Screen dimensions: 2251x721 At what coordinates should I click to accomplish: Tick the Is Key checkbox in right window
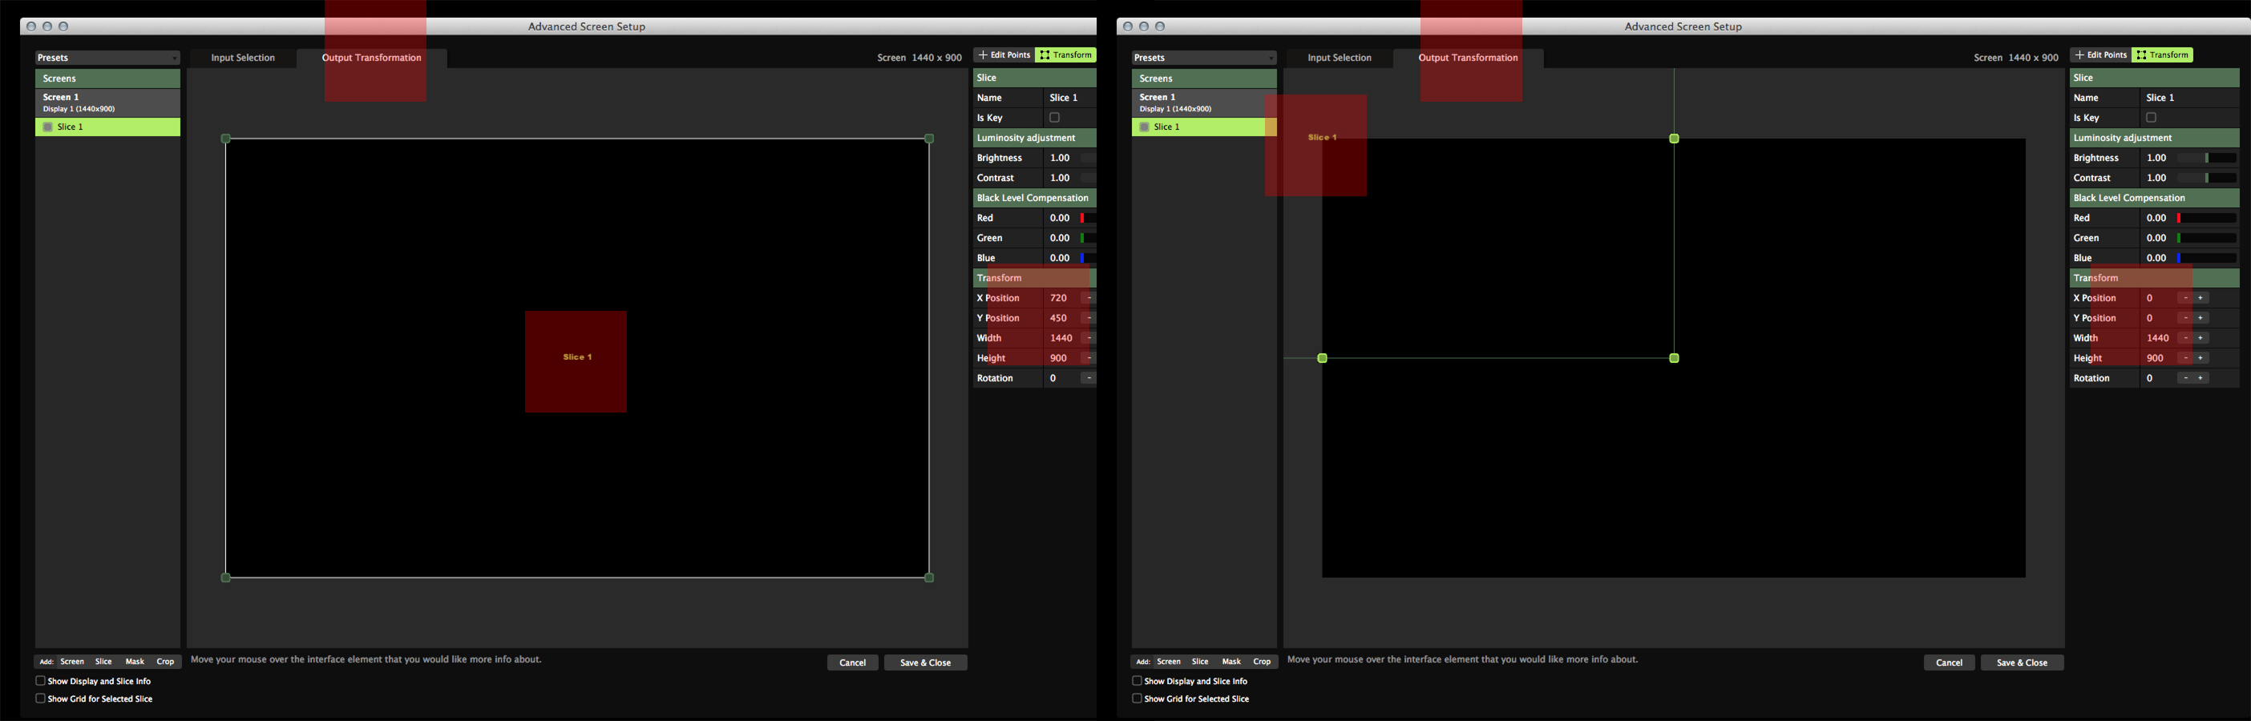tap(2151, 118)
